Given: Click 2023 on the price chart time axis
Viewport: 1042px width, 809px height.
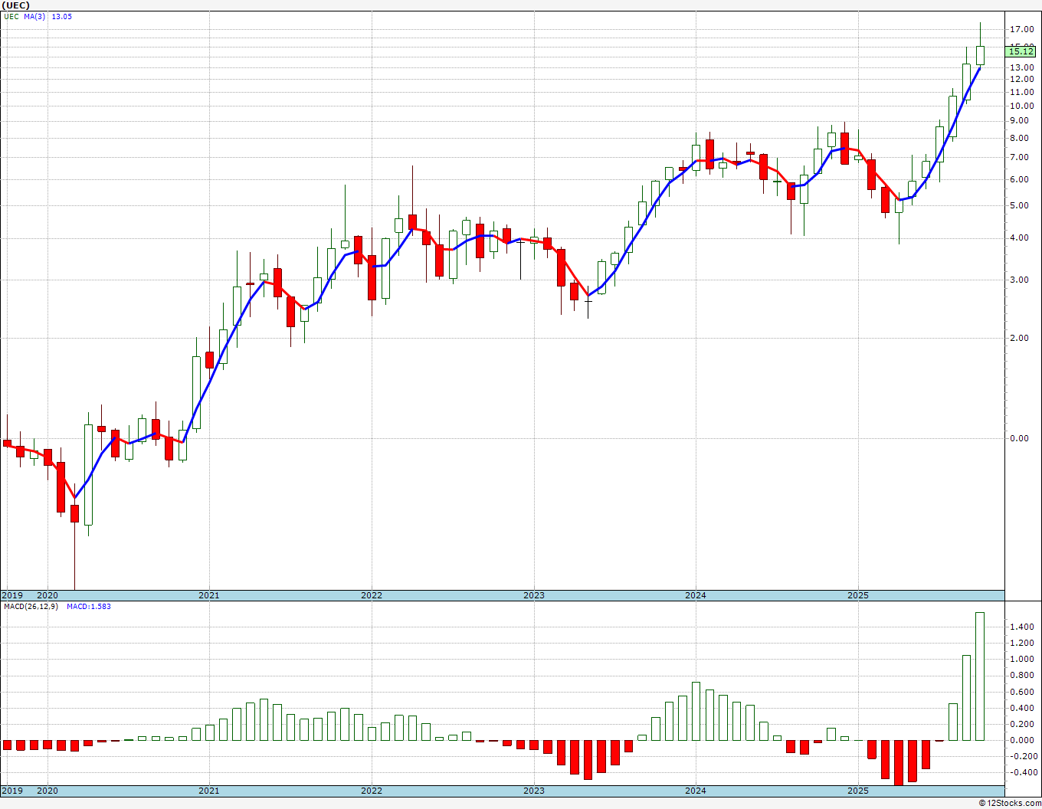Looking at the screenshot, I should [x=533, y=595].
